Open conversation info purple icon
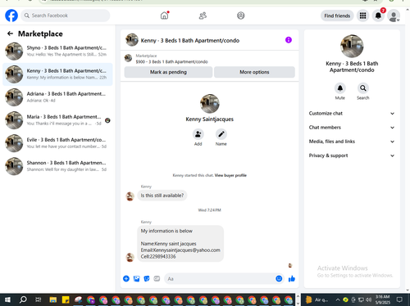 (x=289, y=40)
